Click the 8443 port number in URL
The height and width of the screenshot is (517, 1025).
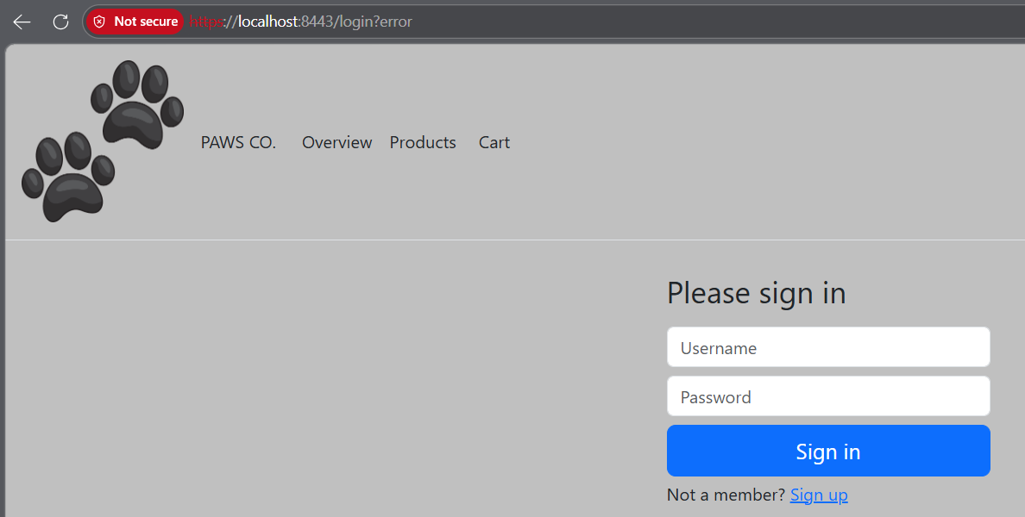pos(317,22)
